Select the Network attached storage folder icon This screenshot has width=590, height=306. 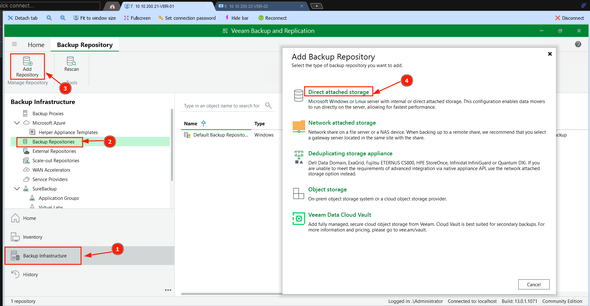[x=299, y=127]
